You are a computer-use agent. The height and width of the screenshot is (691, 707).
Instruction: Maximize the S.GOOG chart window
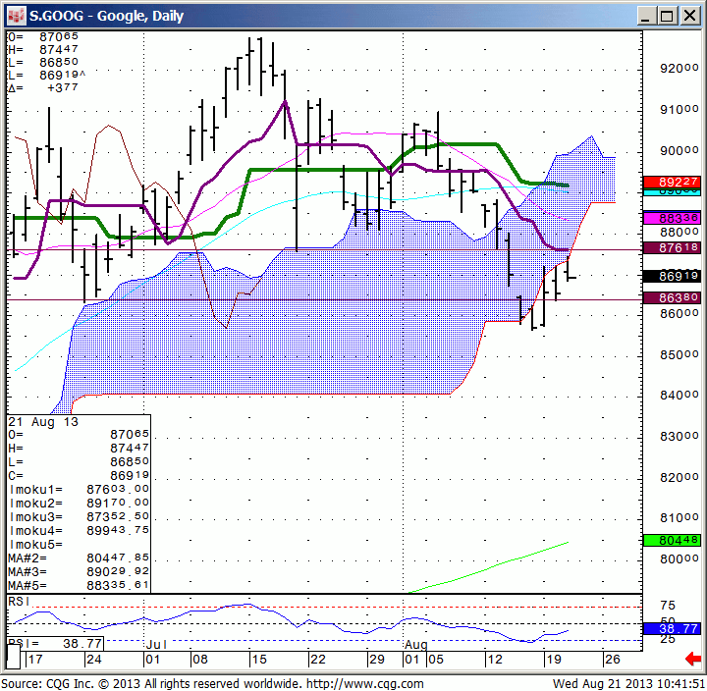coord(667,17)
